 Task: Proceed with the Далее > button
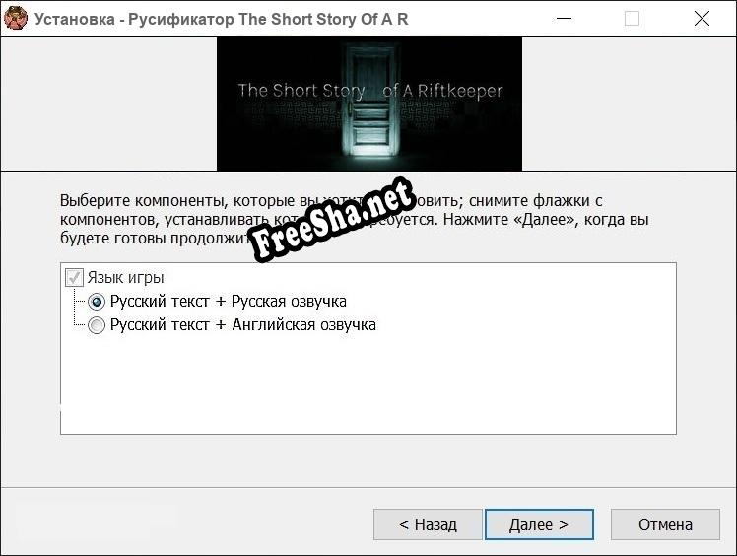click(x=538, y=524)
